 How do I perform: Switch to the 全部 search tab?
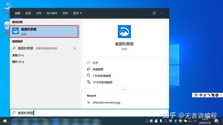click(17, 13)
